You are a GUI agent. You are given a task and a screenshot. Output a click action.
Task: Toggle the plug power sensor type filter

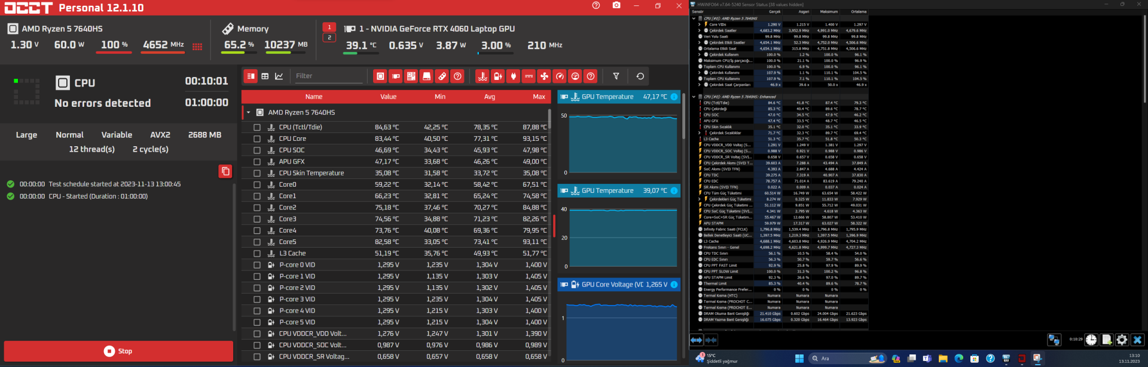click(513, 76)
